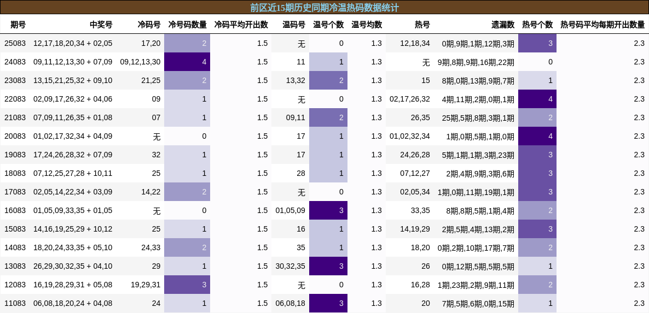Select period number 18083

click(15, 173)
